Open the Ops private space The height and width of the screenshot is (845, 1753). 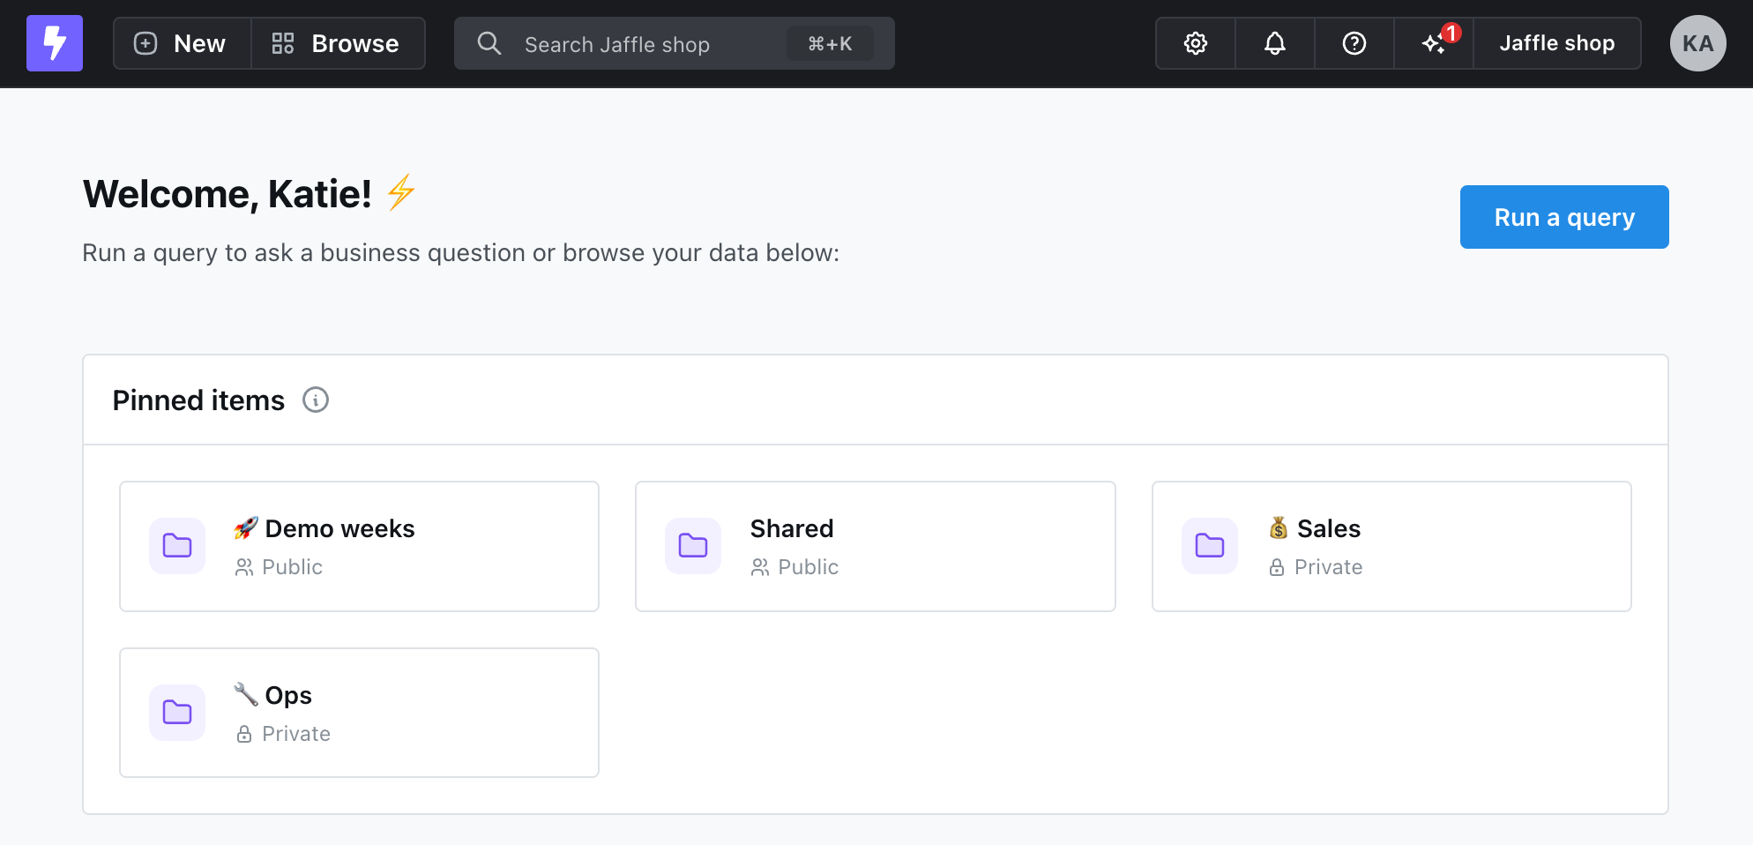(288, 695)
